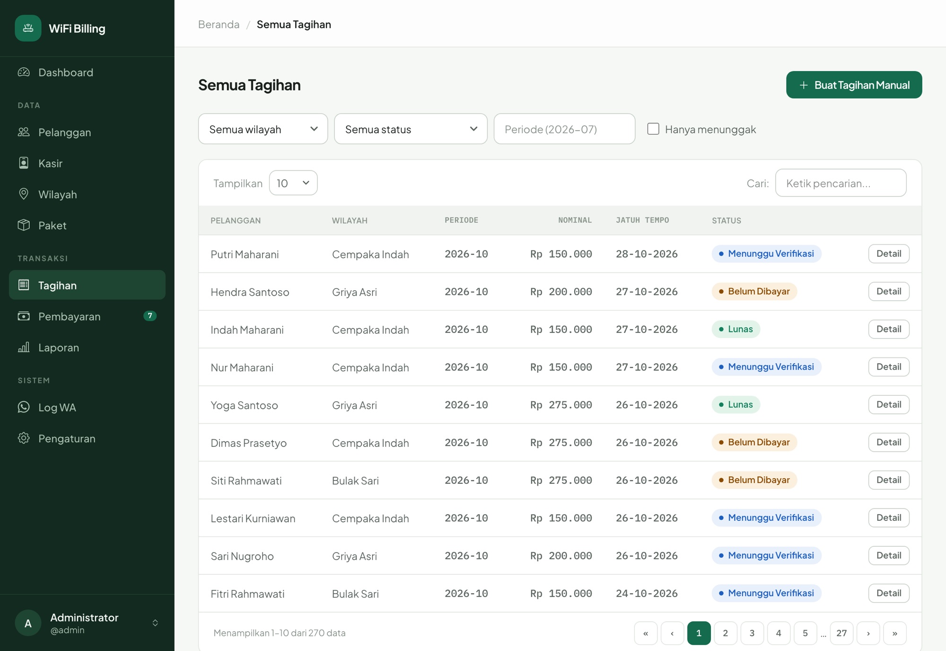Click the Wilayah map pin icon

tap(24, 194)
